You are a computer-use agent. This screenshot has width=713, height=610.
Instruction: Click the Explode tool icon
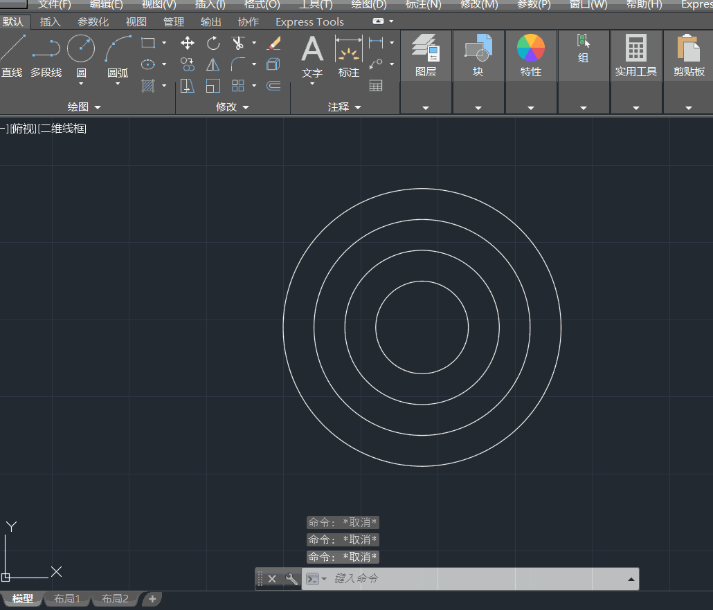tap(273, 64)
